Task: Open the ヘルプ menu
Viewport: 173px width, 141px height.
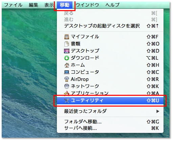Action: coord(112,5)
